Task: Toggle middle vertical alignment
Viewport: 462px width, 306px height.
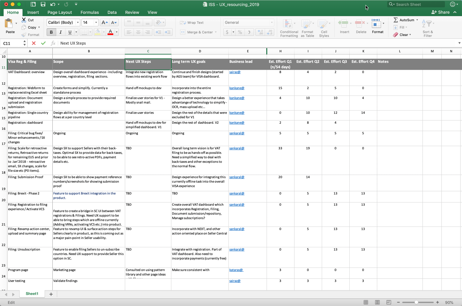Action: click(138, 22)
